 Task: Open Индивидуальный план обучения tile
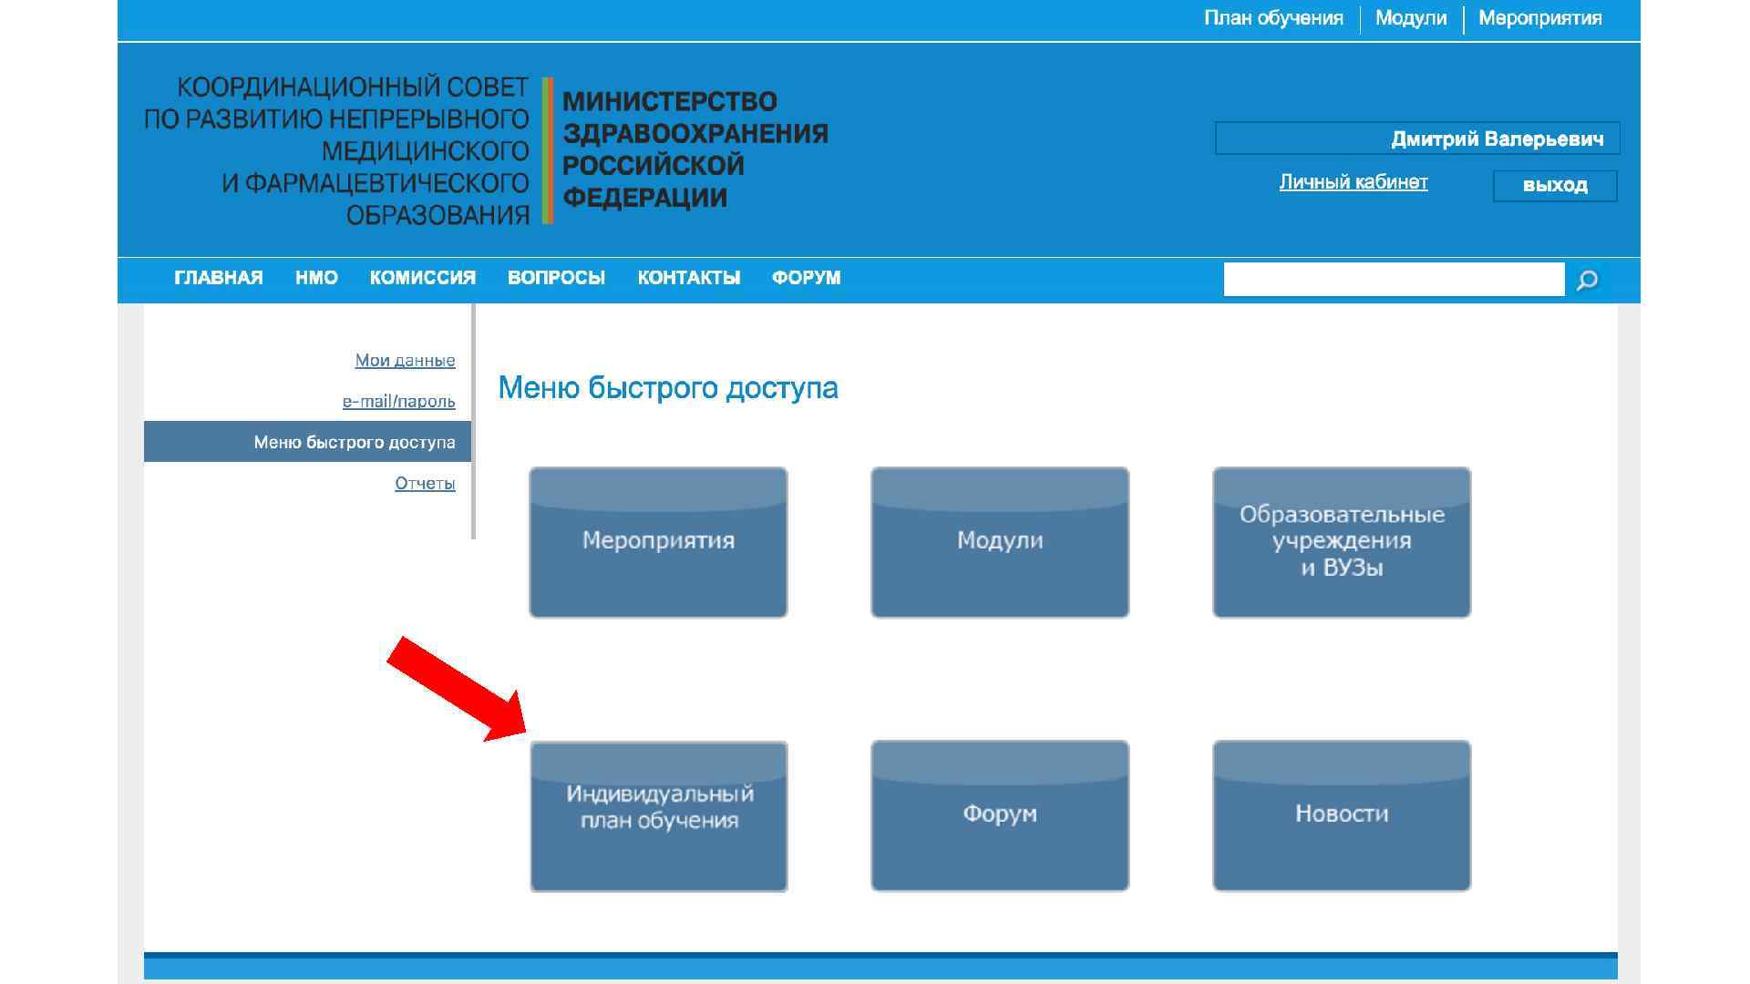[x=658, y=815]
